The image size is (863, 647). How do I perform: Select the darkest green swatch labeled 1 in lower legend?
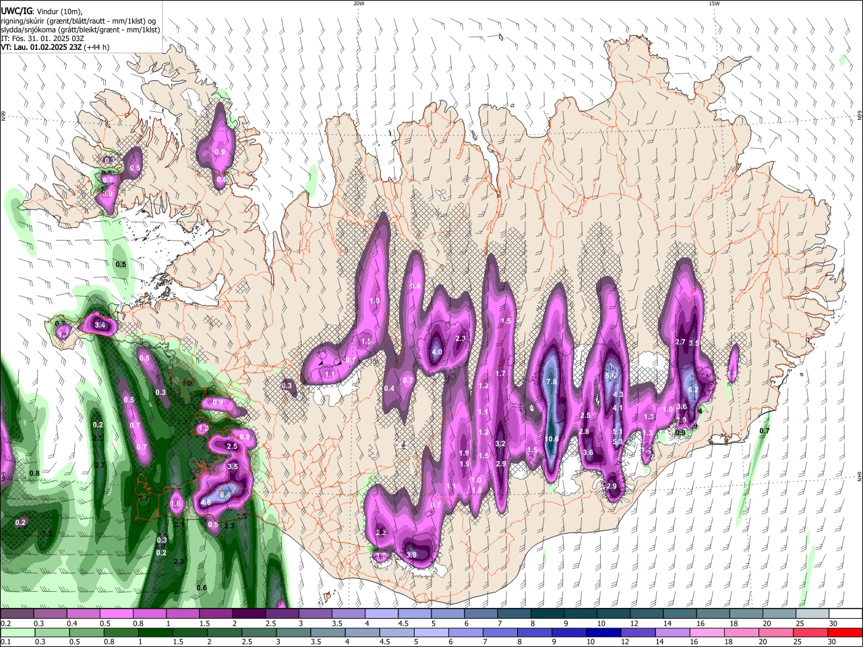[x=155, y=632]
